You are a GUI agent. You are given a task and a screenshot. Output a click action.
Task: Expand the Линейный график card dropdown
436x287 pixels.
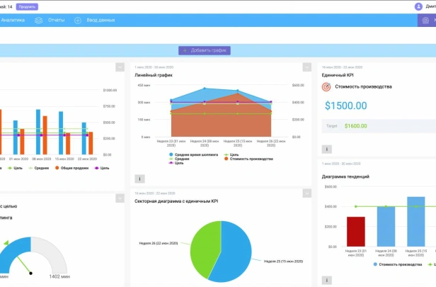pos(307,67)
